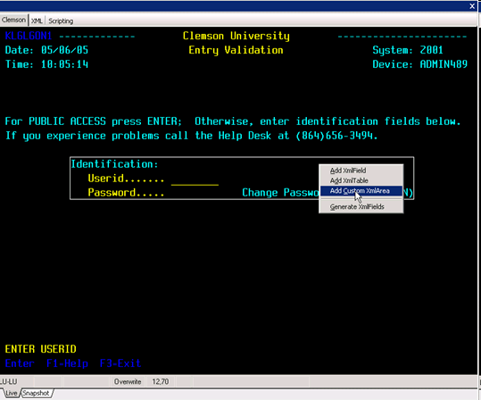The image size is (481, 400).
Task: Click the 'F1-Help' function key text
Action: (x=67, y=363)
